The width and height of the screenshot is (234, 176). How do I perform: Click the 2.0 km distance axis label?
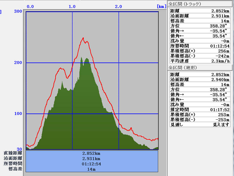coord(118,6)
